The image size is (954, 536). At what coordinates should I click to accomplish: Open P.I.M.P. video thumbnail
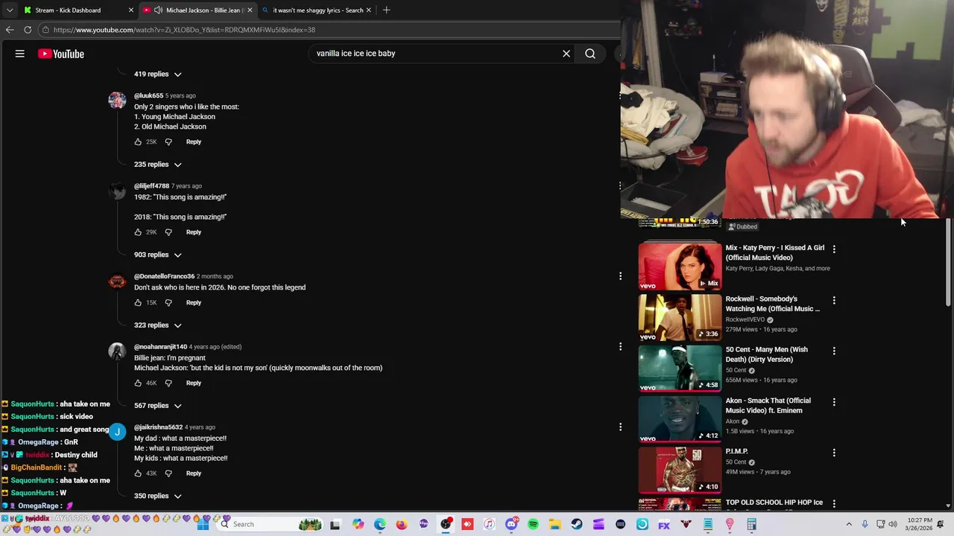pos(680,470)
